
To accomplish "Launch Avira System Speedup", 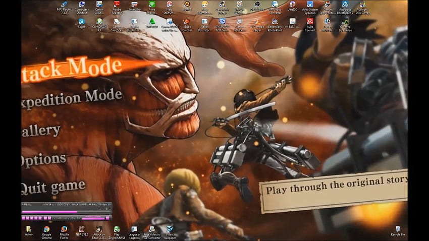I will [310, 8].
